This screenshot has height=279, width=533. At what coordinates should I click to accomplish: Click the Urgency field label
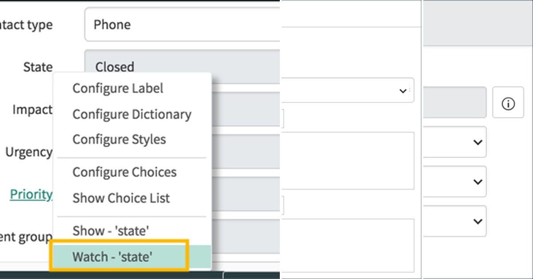pos(28,152)
